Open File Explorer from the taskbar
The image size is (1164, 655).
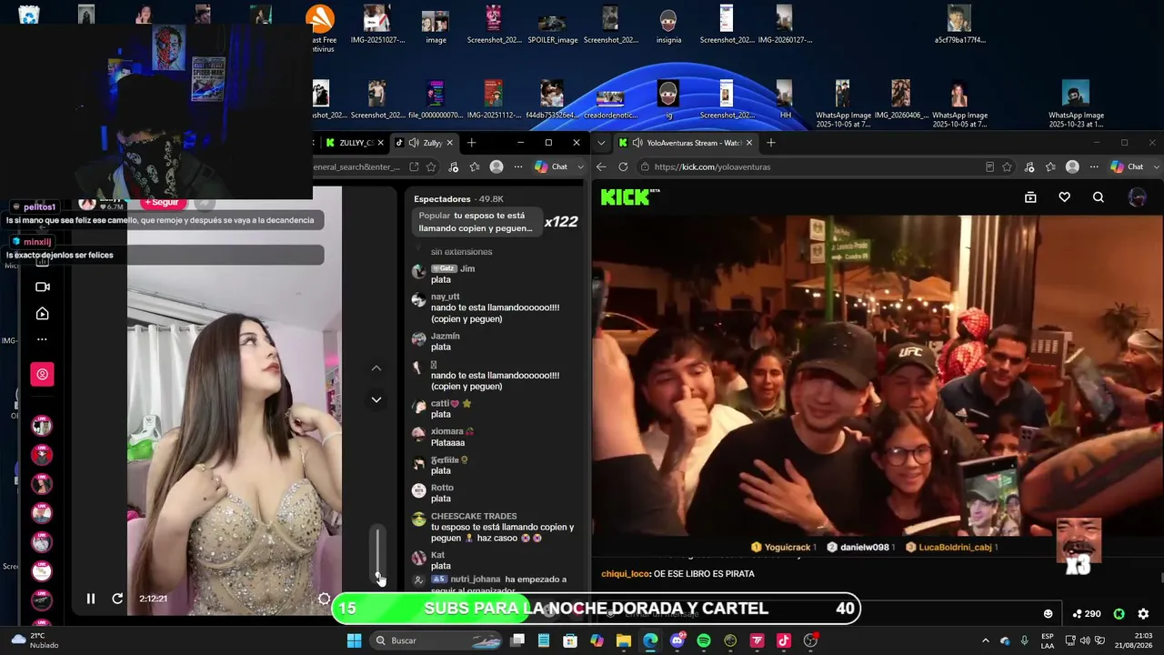[x=624, y=640]
